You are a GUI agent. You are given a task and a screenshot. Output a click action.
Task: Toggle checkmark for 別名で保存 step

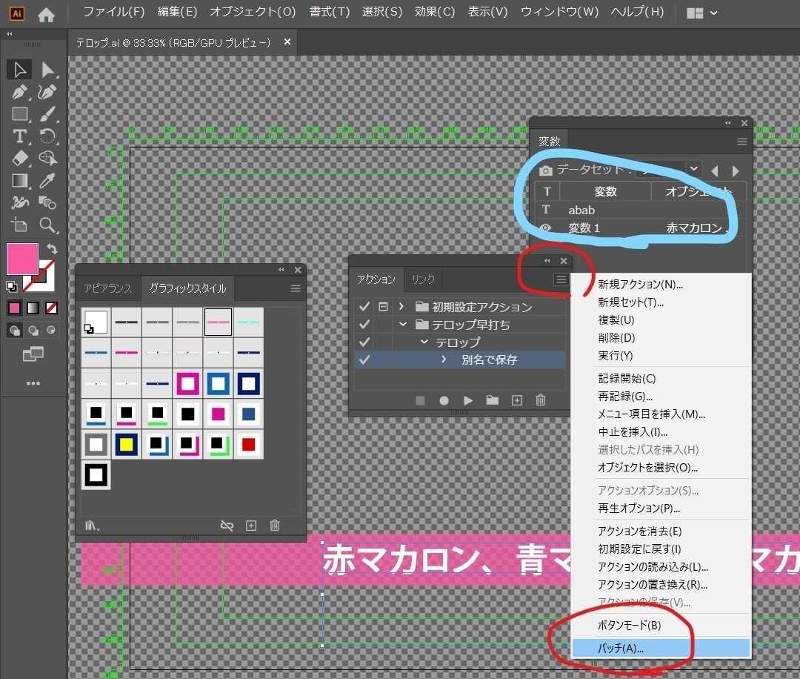364,360
